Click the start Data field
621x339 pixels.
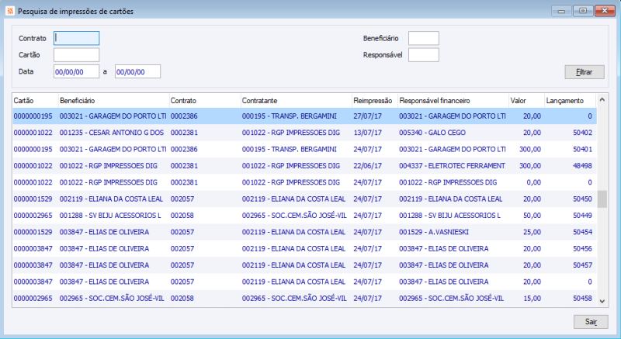tap(76, 71)
